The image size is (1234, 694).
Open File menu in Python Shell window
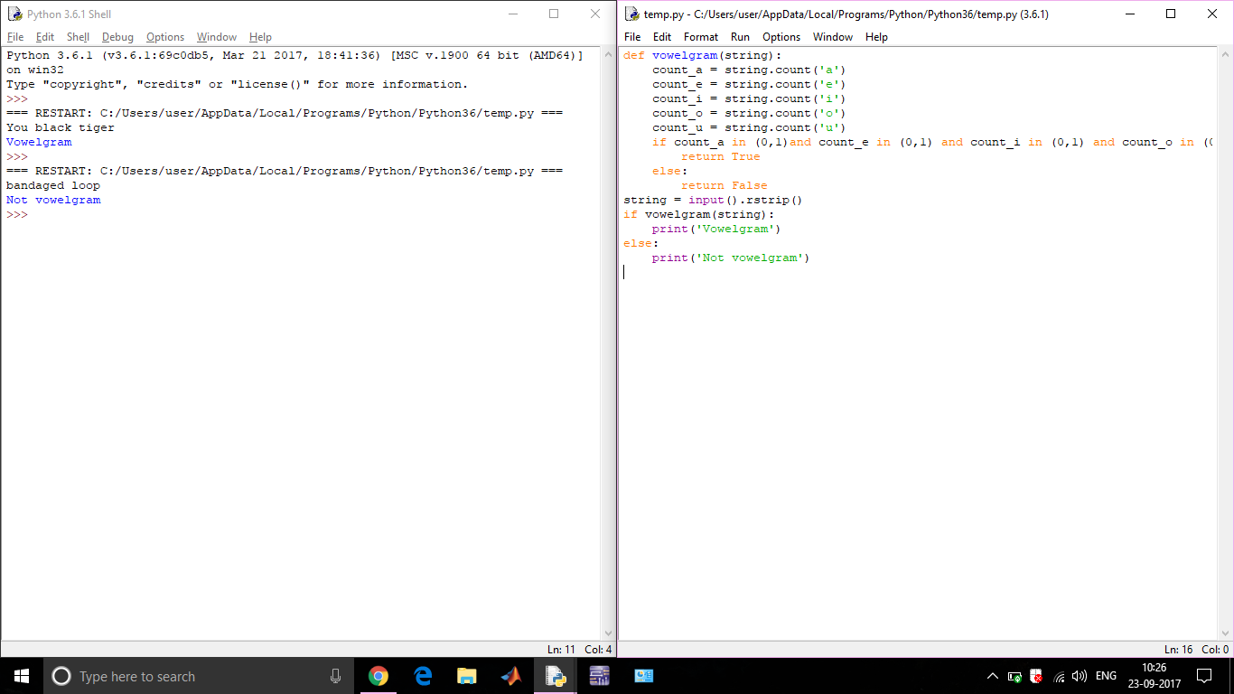coord(15,37)
